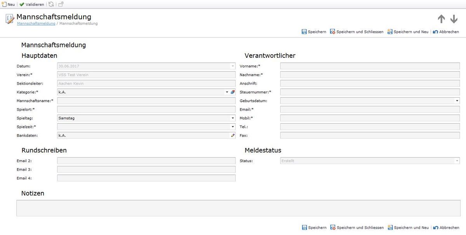Click the refresh icon in top toolbar

coord(51,4)
